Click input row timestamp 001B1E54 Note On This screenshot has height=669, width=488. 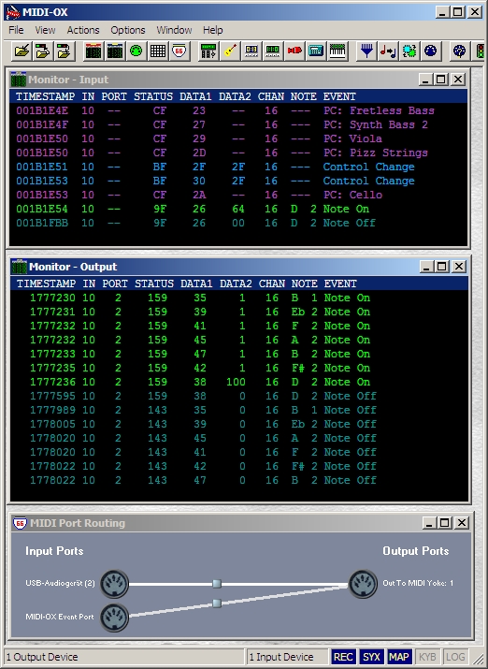pos(238,209)
